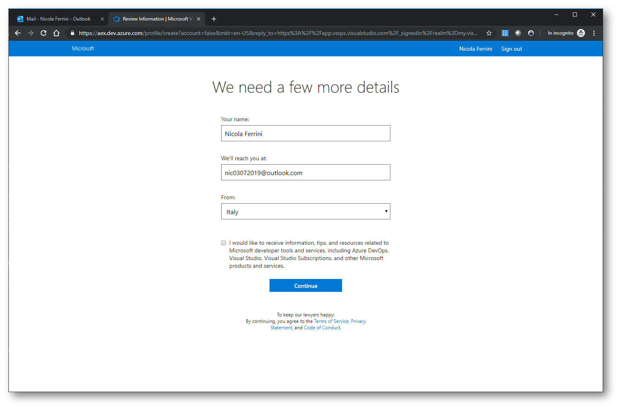Close the Review Information tab

(199, 19)
